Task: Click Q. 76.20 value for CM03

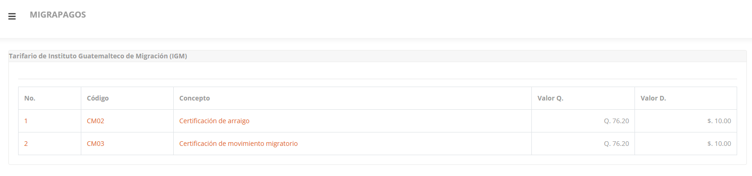Action: (x=616, y=144)
